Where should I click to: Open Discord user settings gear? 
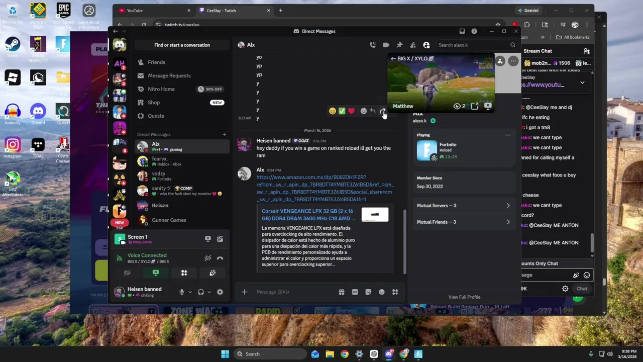[x=220, y=292]
